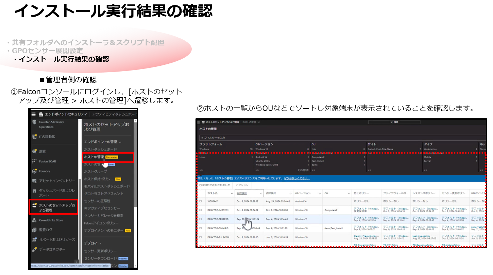Open センサー更新ポリシー menu item
The image size is (493, 275).
101,251
